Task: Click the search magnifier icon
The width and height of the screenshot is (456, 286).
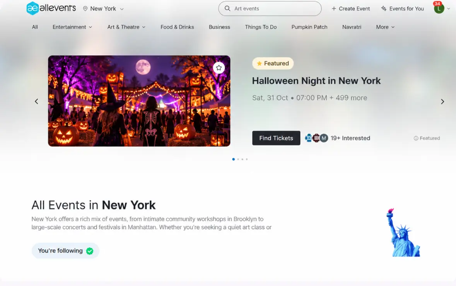Action: 227,9
